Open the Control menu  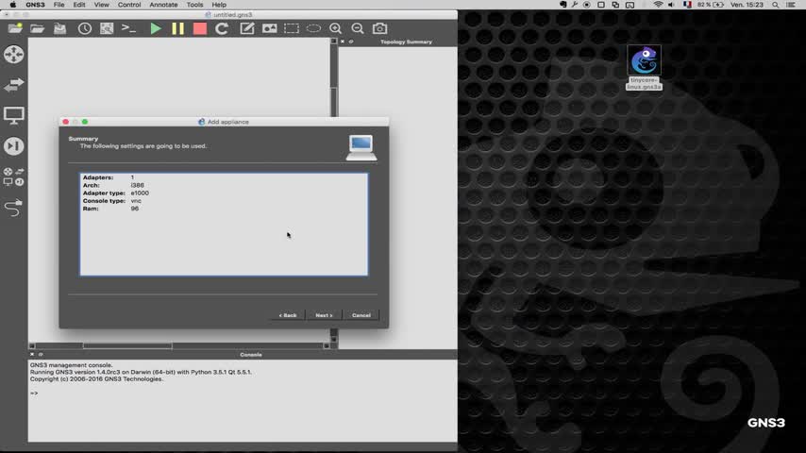pos(129,5)
